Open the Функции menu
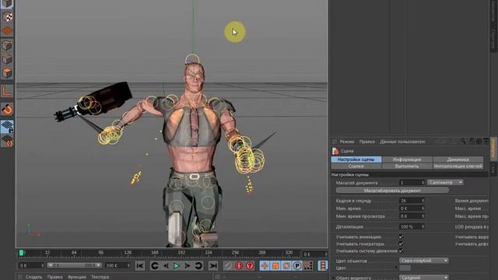 pos(76,277)
